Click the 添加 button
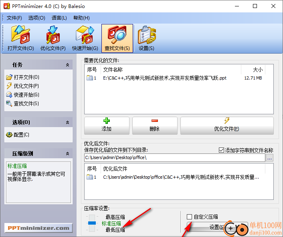This screenshot has width=283, height=237. point(107,125)
